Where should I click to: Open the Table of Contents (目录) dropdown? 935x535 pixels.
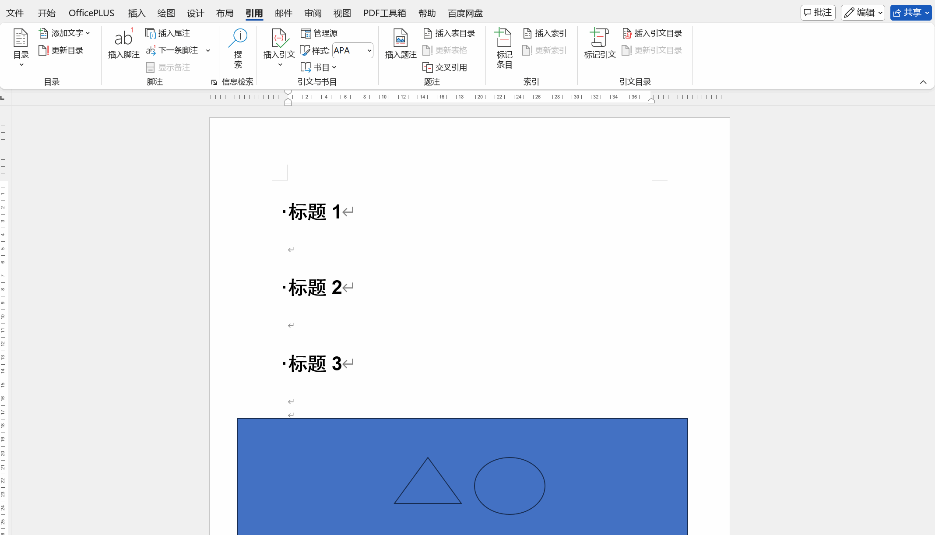pos(21,48)
